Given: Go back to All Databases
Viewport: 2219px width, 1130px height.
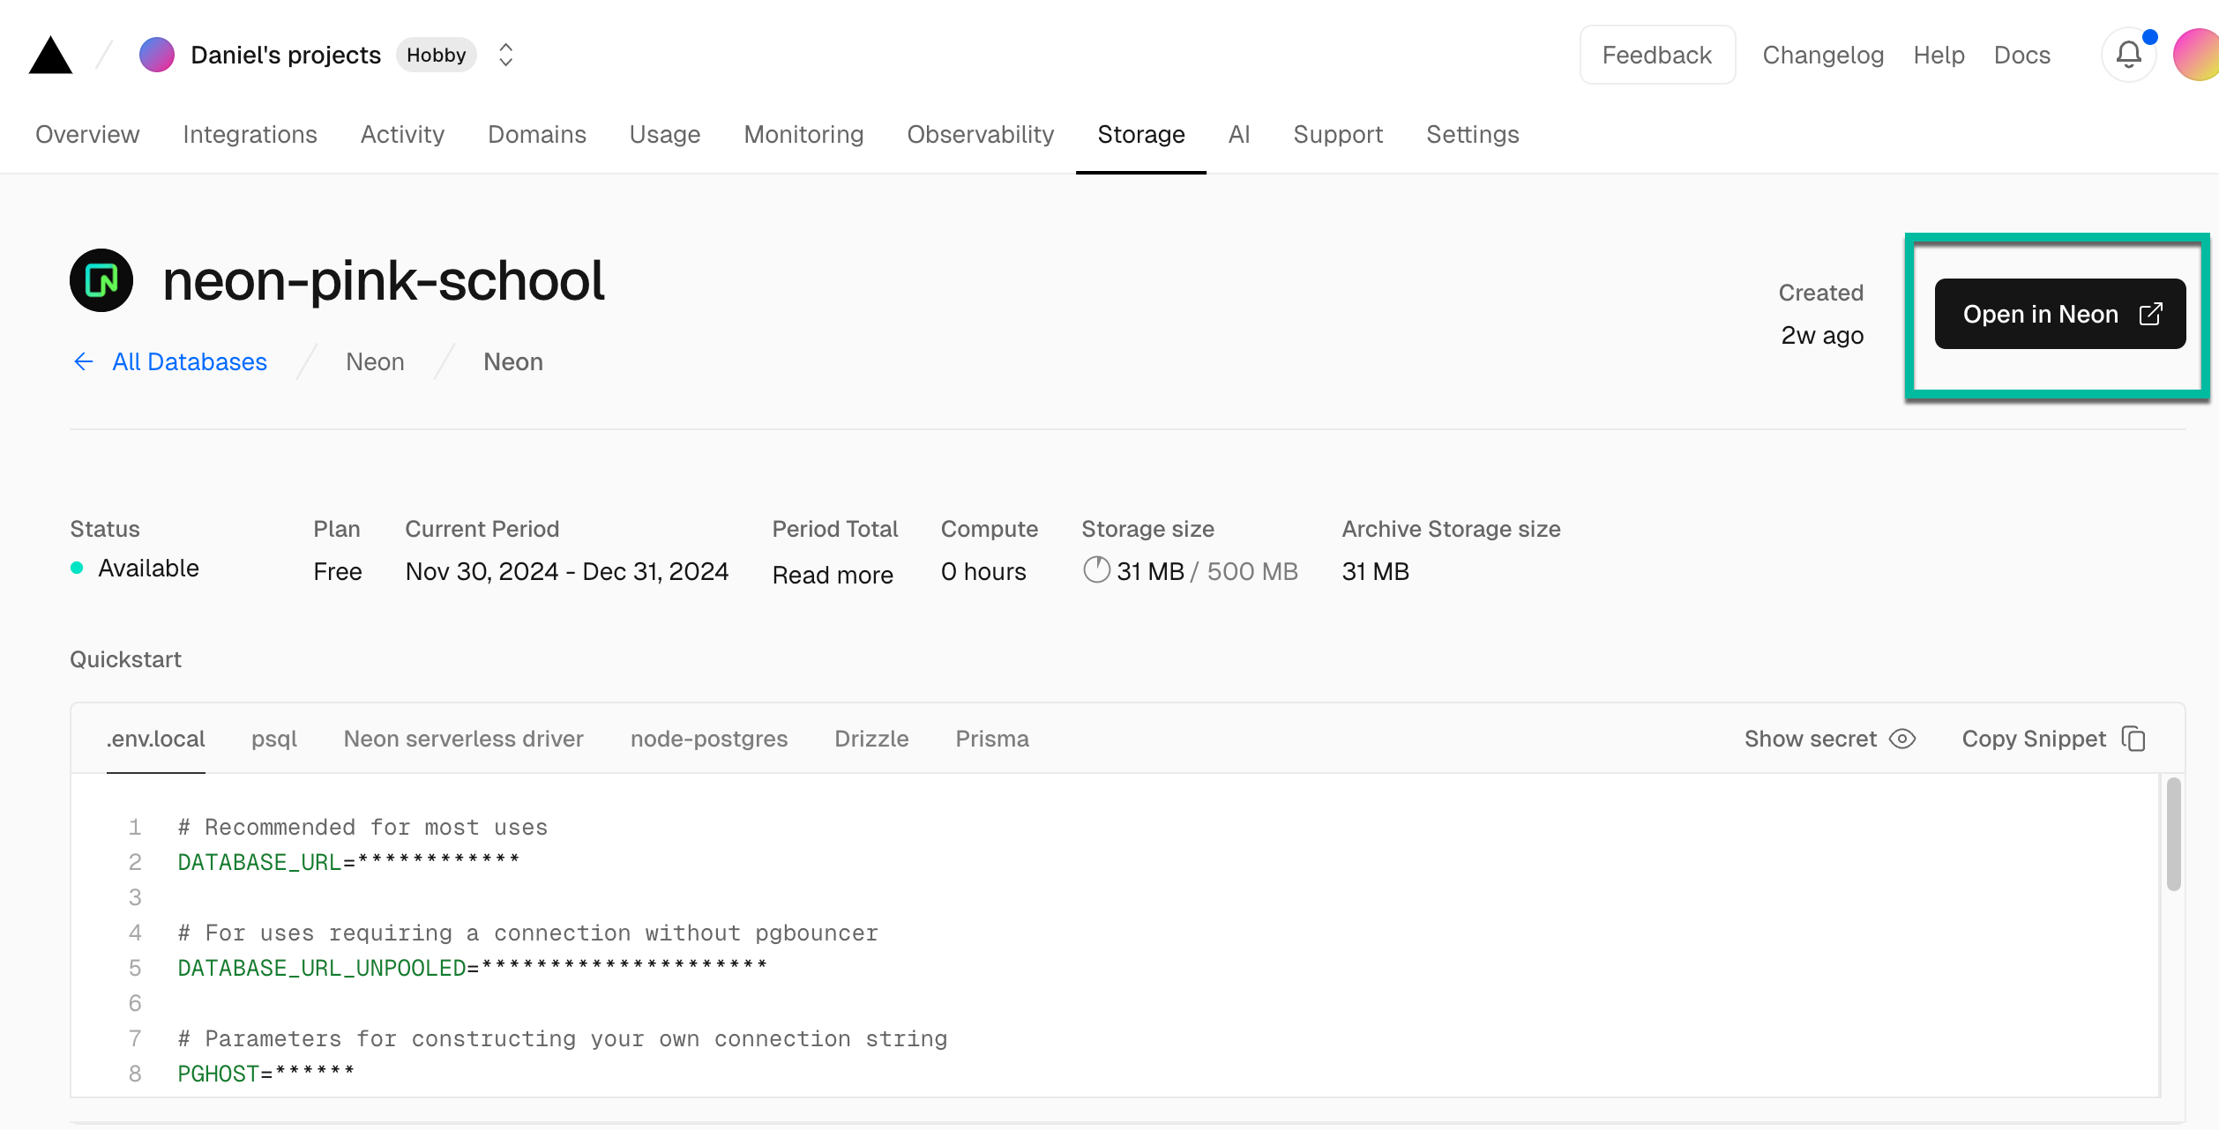Looking at the screenshot, I should [189, 361].
